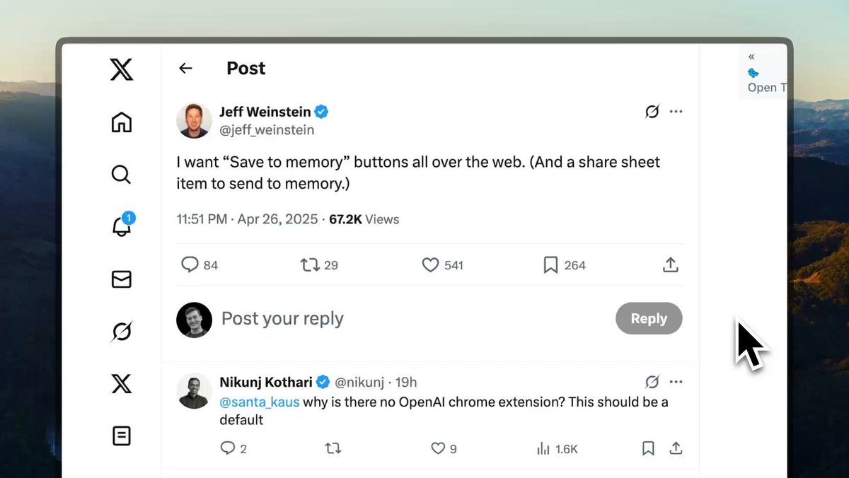Open more options on Jeff Weinstein's post

point(676,111)
